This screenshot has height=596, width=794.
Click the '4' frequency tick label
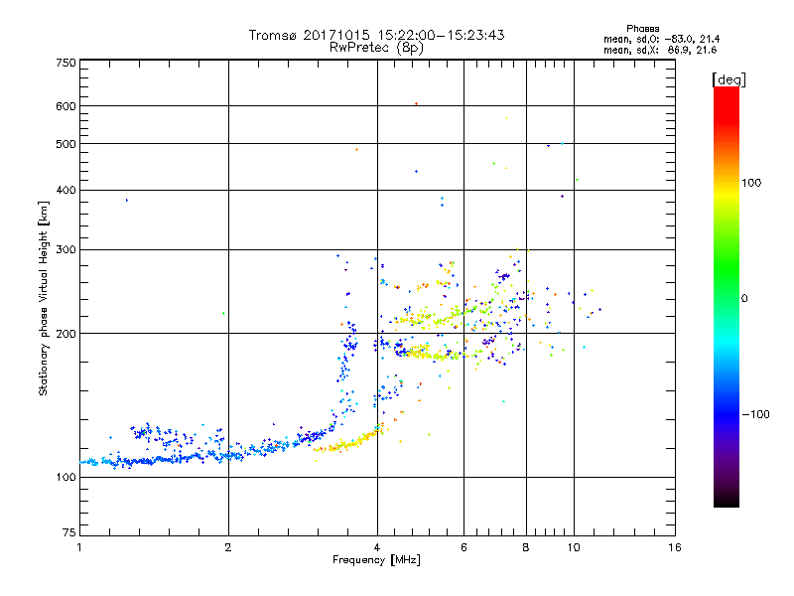[x=377, y=547]
